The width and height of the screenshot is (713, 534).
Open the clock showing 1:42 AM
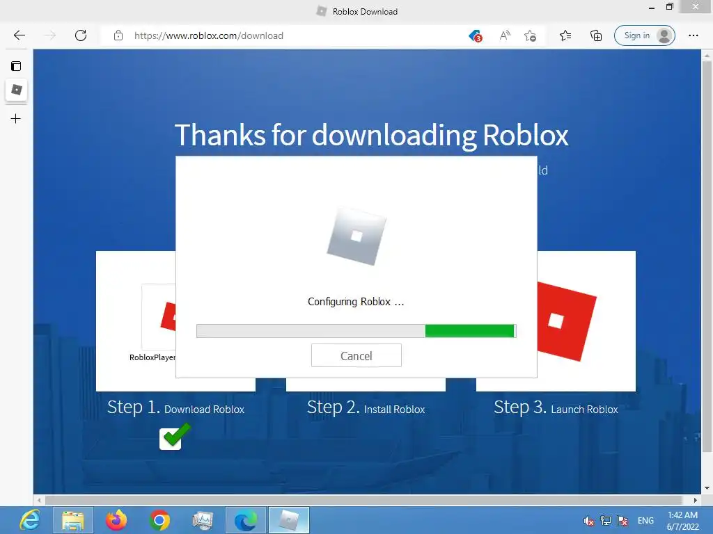pyautogui.click(x=682, y=521)
